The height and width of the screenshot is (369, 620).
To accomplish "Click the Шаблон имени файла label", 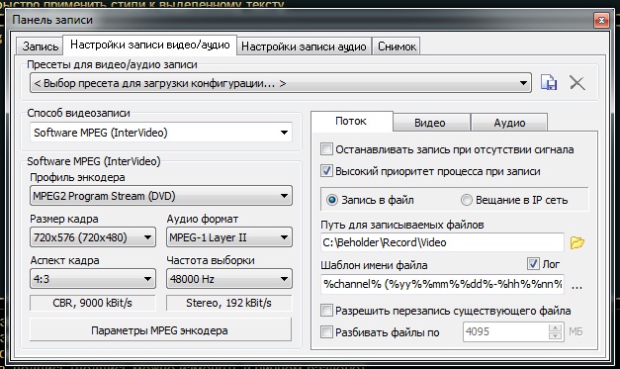I will (x=374, y=265).
